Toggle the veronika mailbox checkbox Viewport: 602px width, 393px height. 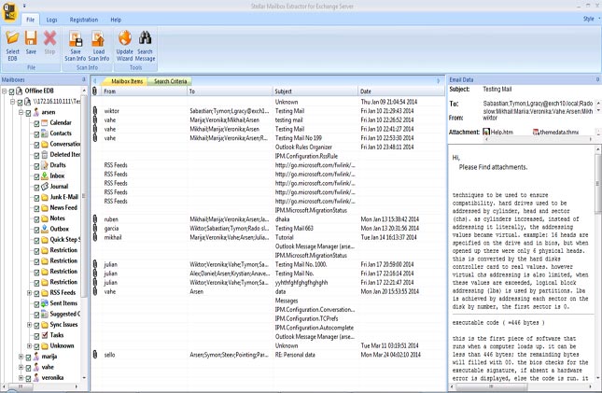click(28, 378)
